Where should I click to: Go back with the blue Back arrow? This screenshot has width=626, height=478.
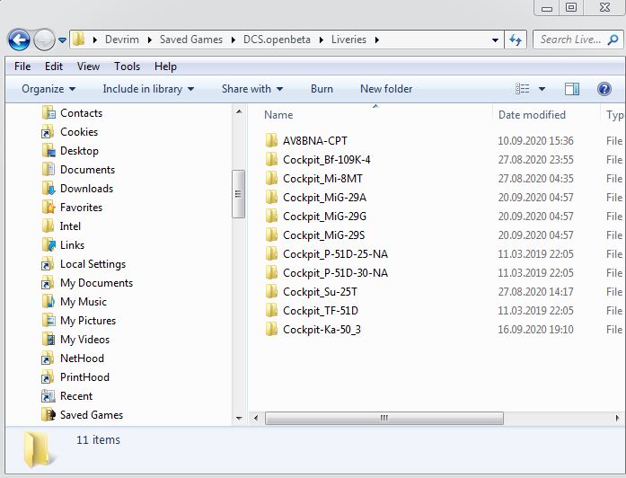[x=19, y=40]
